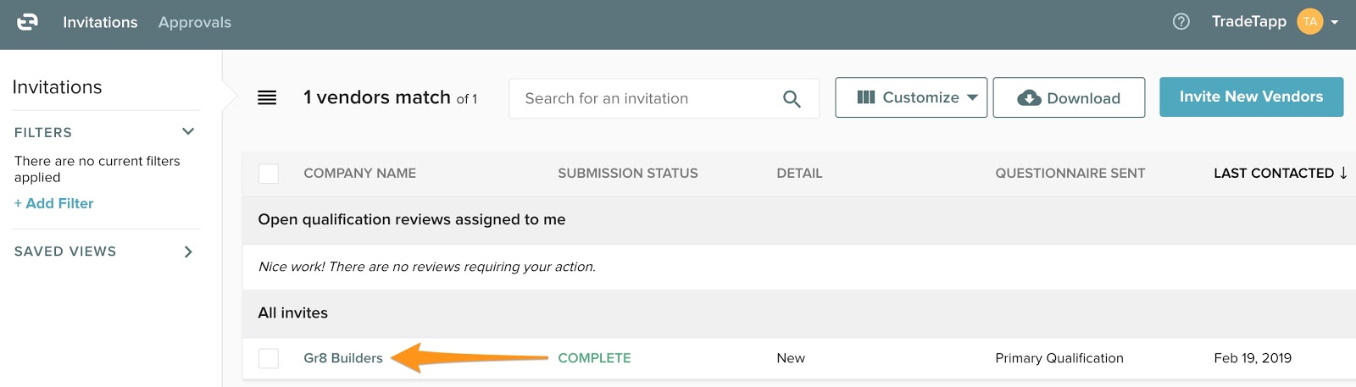
Task: Open the account dropdown caret
Action: (1335, 23)
